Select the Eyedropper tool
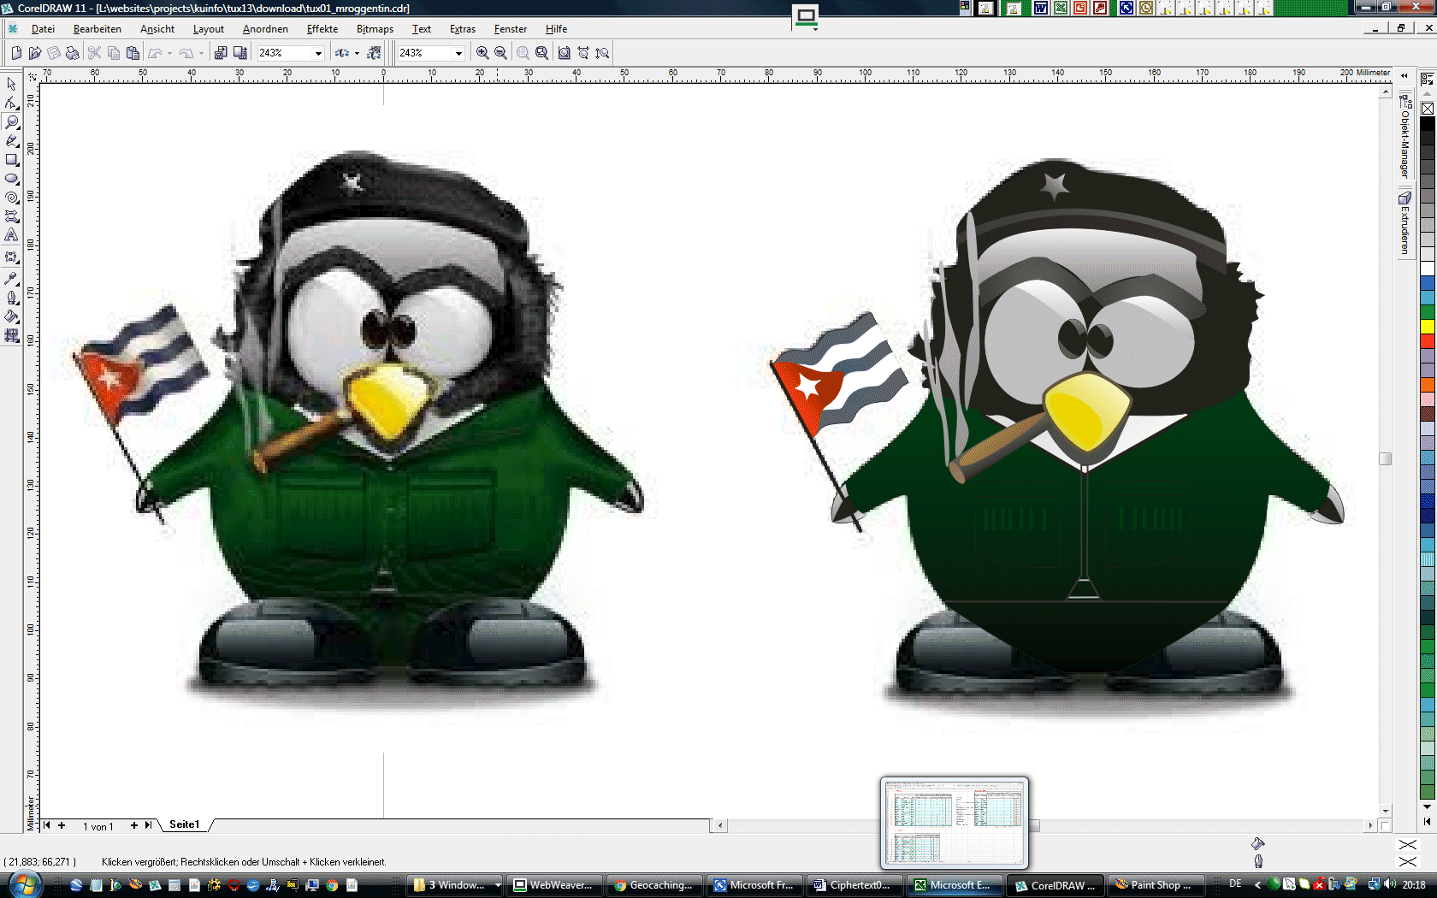This screenshot has height=898, width=1437. point(11,278)
